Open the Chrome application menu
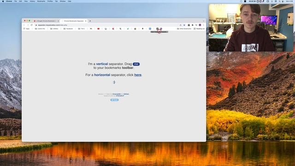The height and width of the screenshot is (166, 295). pos(9,1)
